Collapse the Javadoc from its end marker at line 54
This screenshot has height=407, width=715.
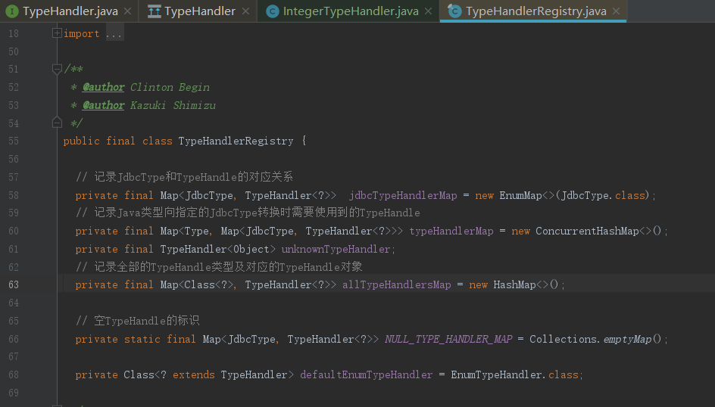click(57, 123)
